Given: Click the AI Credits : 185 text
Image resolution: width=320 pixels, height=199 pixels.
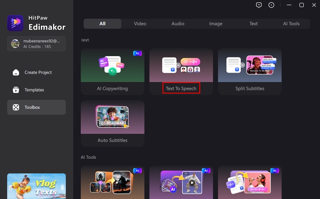Looking at the screenshot, I should point(37,46).
